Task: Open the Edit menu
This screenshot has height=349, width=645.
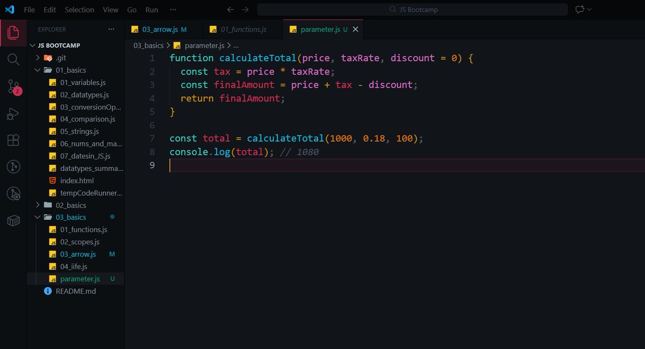Action: (x=49, y=10)
